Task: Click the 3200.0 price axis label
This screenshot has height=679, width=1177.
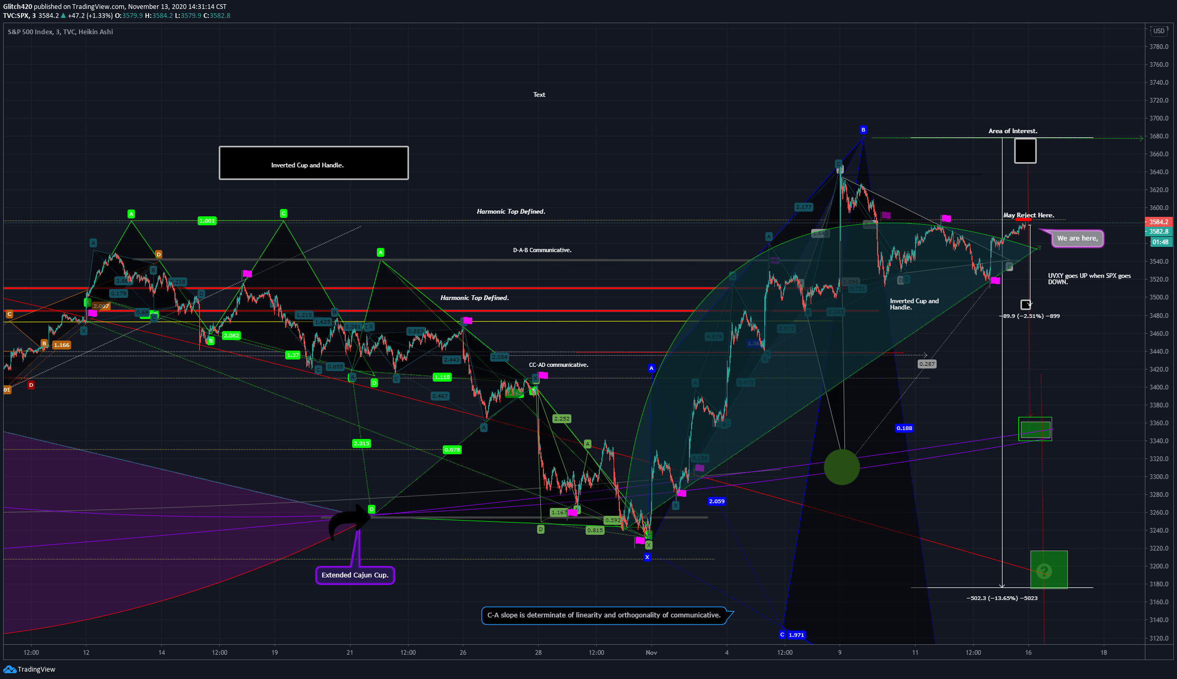Action: click(1159, 566)
